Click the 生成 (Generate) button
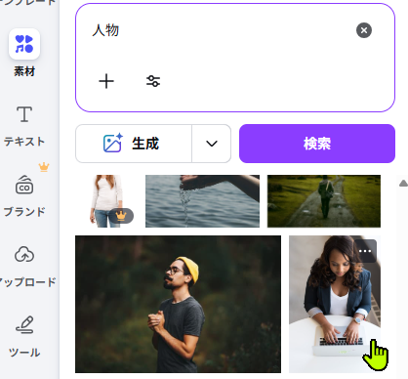The image size is (408, 379). coord(134,144)
